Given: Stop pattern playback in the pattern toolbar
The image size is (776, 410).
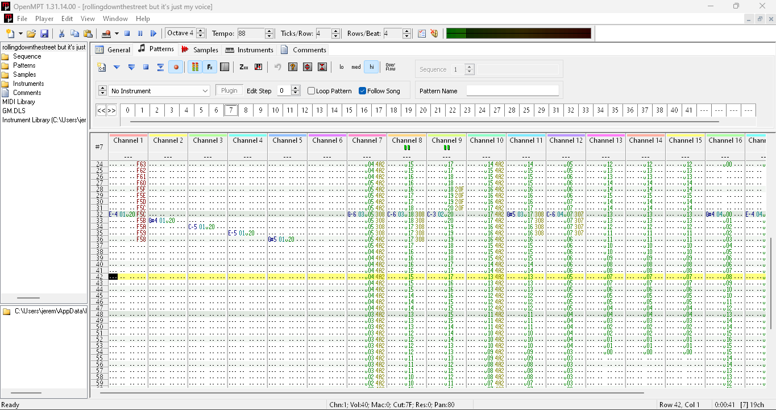Looking at the screenshot, I should pyautogui.click(x=146, y=67).
